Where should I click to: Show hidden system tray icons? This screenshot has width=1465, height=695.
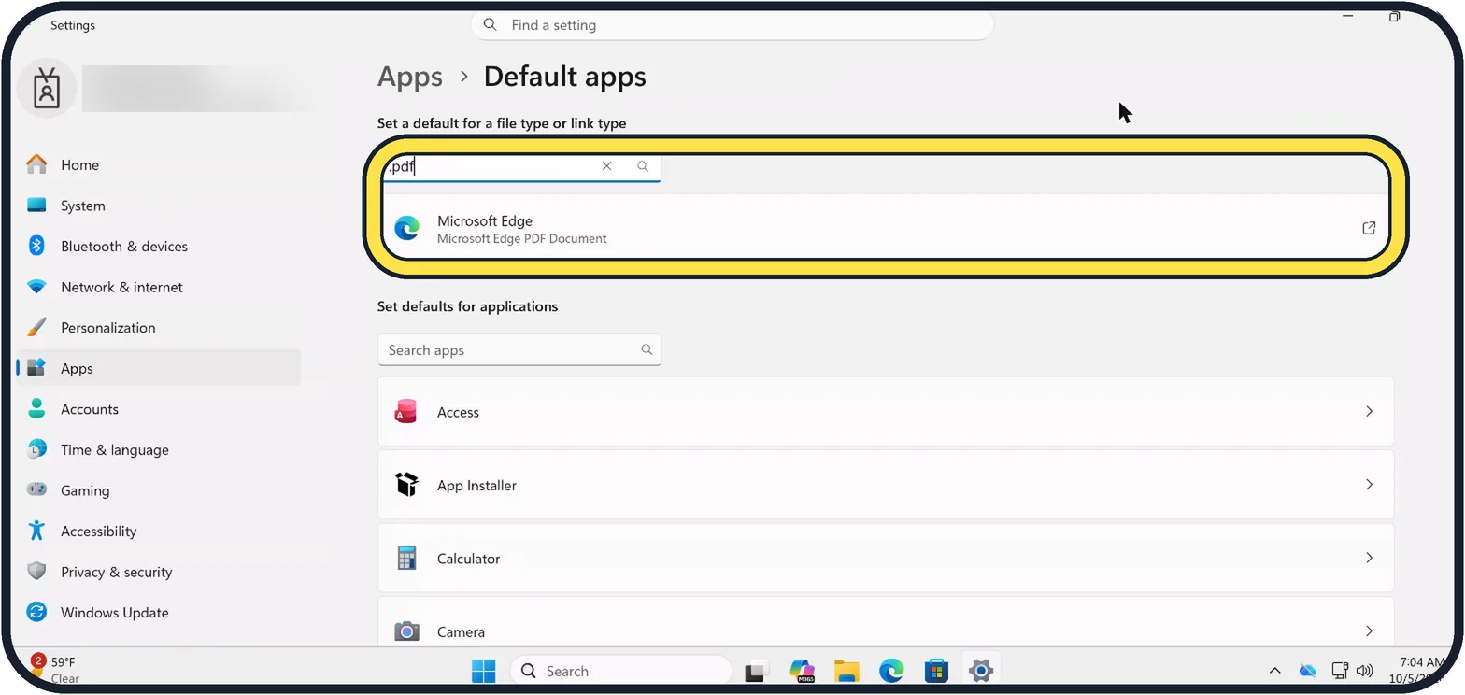(x=1274, y=671)
